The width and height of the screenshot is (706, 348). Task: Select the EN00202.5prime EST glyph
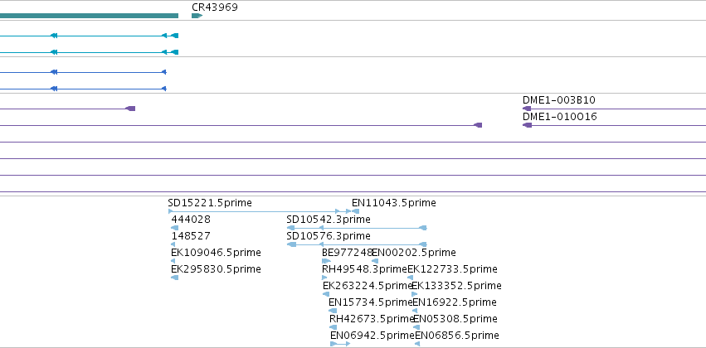[x=375, y=261]
